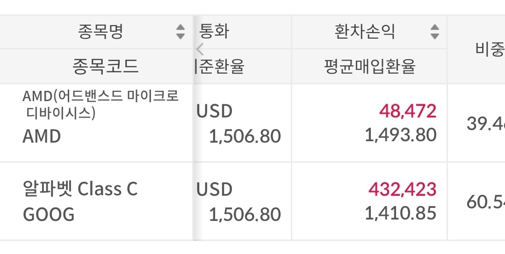Select USD currency in the AMD row
Screen dimensions: 505x254
[215, 111]
